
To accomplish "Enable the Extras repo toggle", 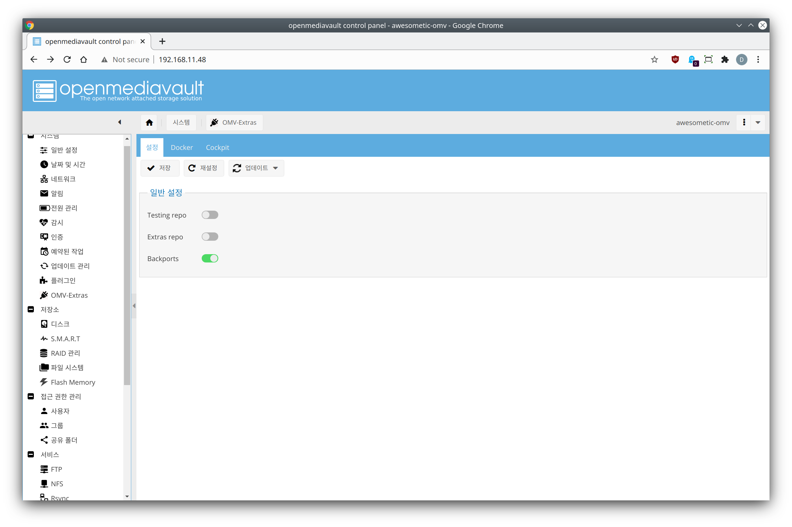I will [210, 237].
